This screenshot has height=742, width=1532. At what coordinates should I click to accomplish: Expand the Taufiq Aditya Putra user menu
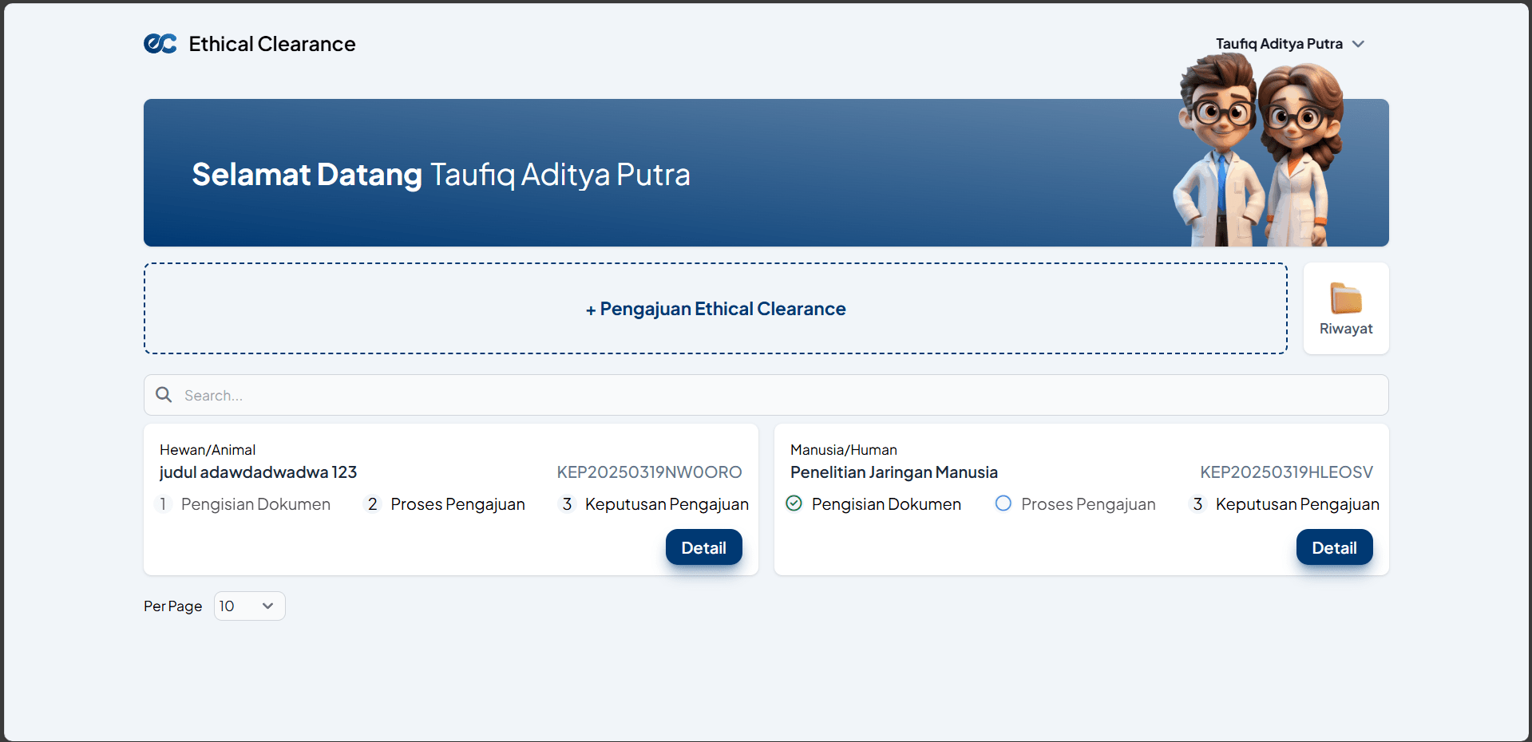coord(1279,44)
